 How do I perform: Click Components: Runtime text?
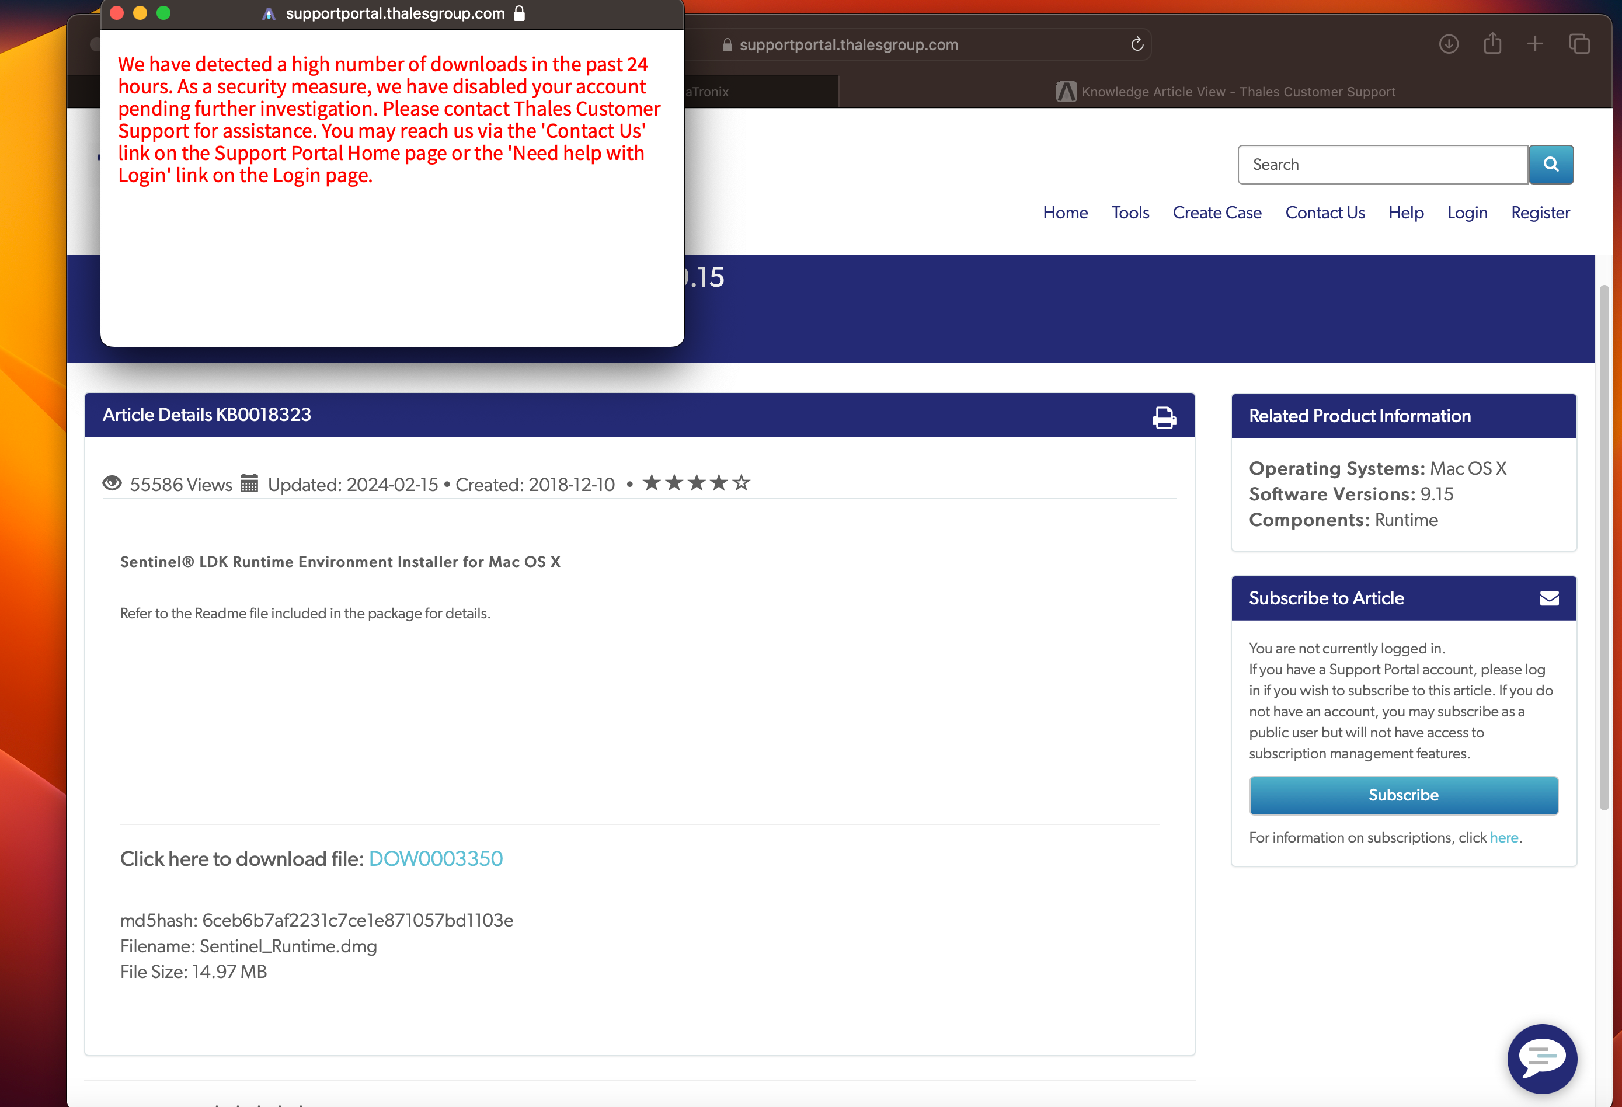coord(1343,520)
